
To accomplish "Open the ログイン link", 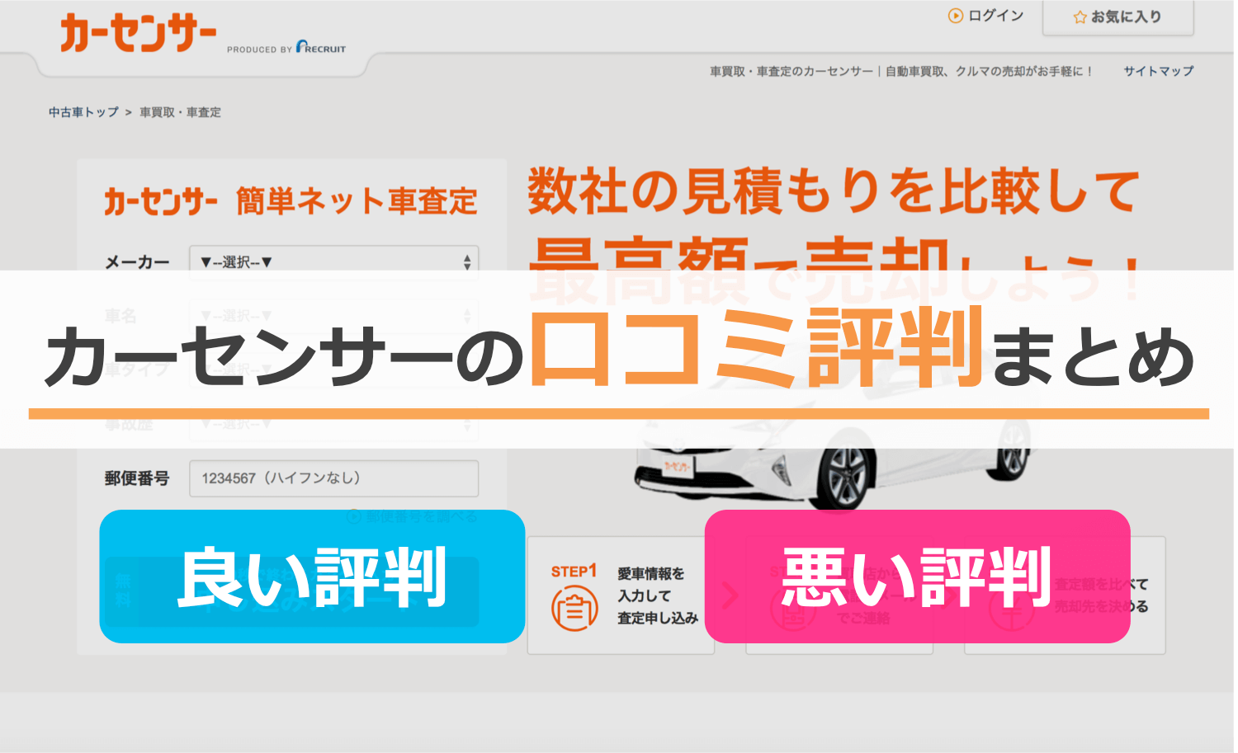I will click(995, 16).
